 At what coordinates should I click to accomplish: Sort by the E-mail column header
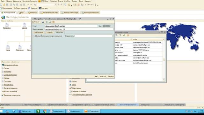click(x=148, y=40)
